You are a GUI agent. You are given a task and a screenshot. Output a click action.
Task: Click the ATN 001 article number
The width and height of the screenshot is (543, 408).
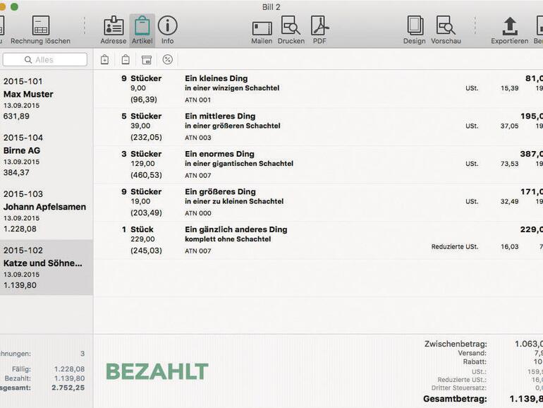197,100
